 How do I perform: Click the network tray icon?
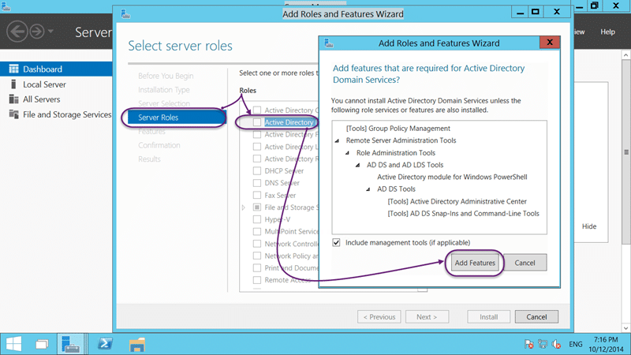pyautogui.click(x=543, y=344)
